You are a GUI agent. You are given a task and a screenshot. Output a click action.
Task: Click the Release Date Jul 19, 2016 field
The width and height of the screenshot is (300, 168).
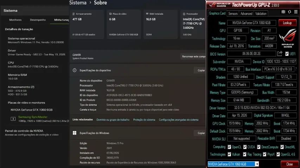236,46
